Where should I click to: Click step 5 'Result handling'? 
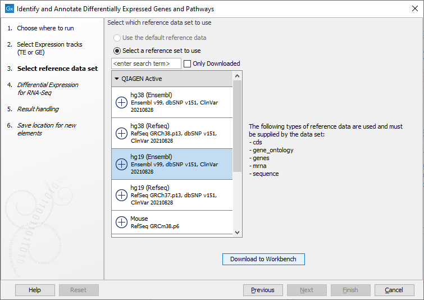click(38, 109)
